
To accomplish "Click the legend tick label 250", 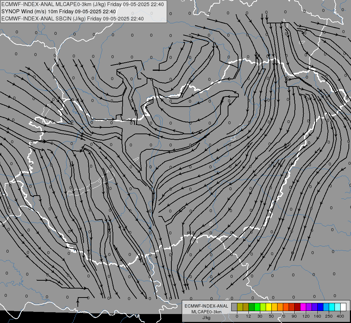I will 329,316.
